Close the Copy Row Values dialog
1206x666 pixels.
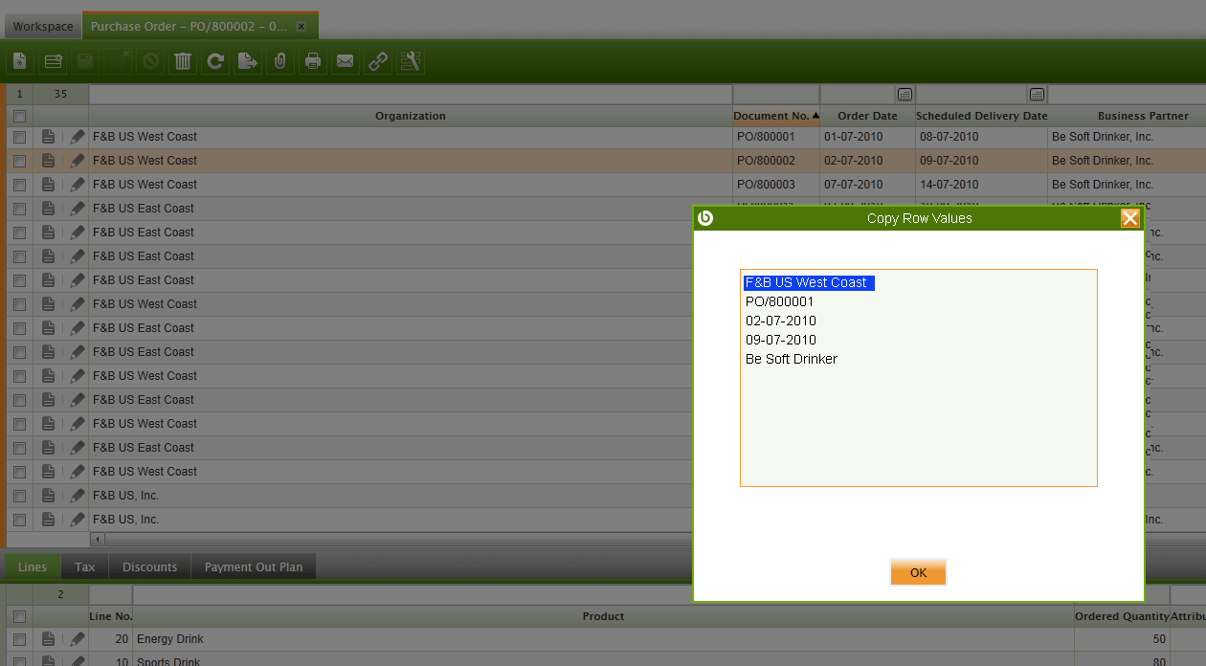(1129, 218)
